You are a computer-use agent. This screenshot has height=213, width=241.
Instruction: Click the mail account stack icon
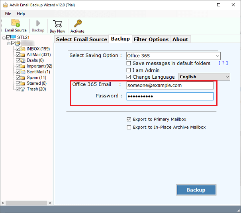(x=18, y=43)
